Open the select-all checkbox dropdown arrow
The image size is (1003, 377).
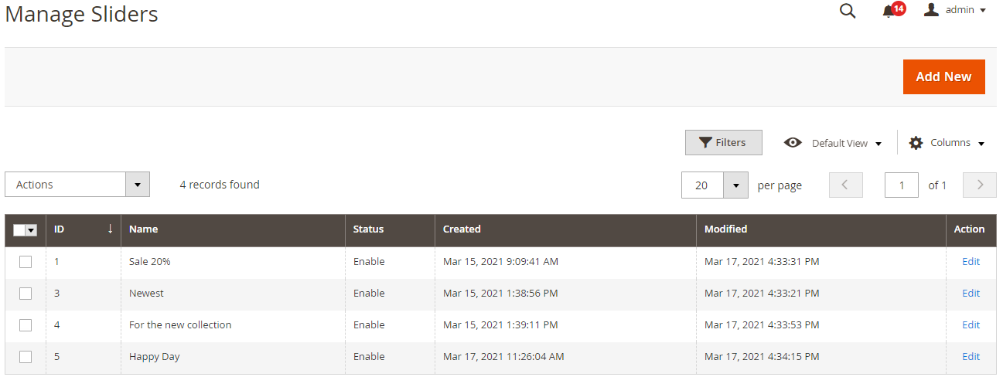click(32, 230)
